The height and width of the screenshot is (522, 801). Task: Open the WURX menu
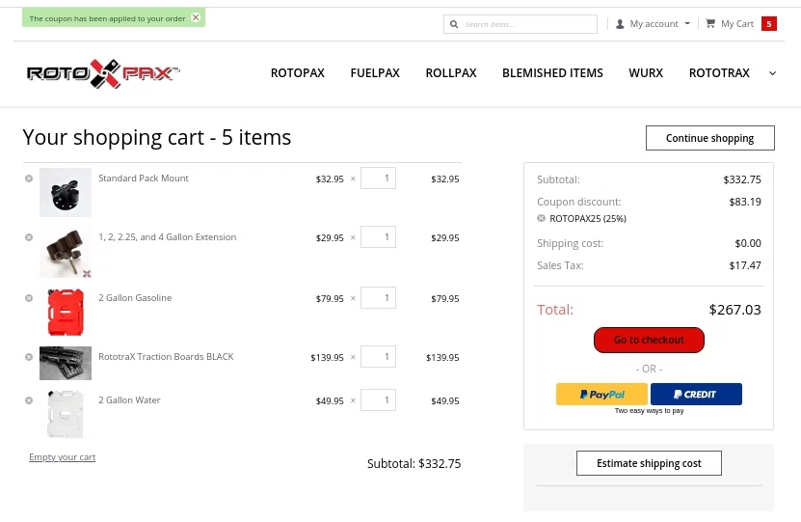(646, 73)
